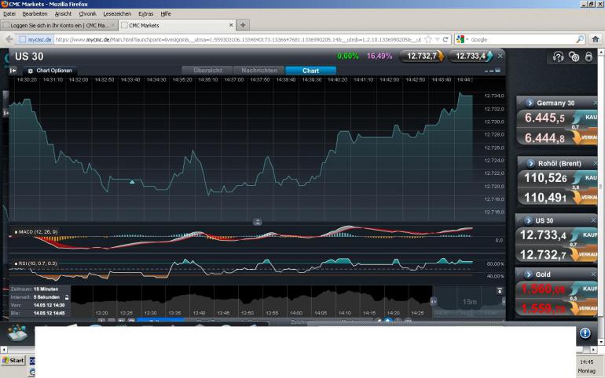605x378 pixels.
Task: Switch to the Übersicht tab
Action: pyautogui.click(x=207, y=71)
